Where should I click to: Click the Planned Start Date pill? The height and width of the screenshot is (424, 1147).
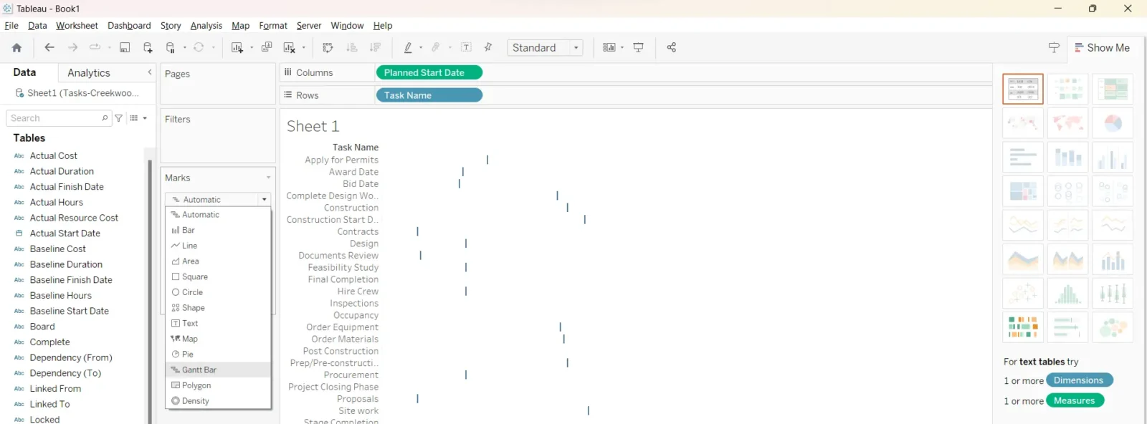point(429,72)
